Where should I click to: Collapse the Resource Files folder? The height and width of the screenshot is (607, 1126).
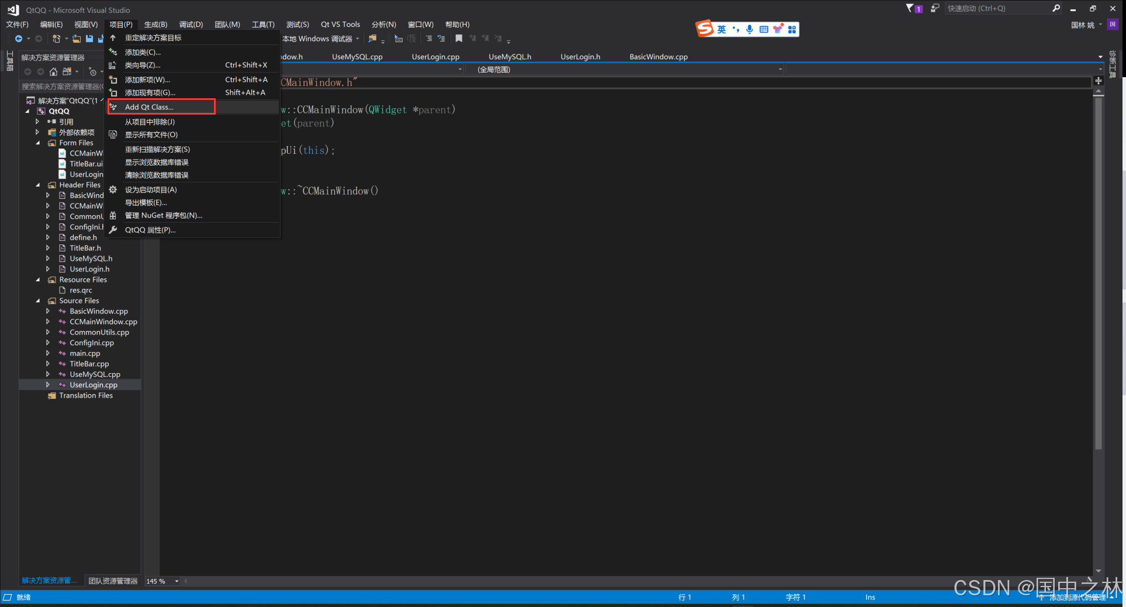[38, 280]
